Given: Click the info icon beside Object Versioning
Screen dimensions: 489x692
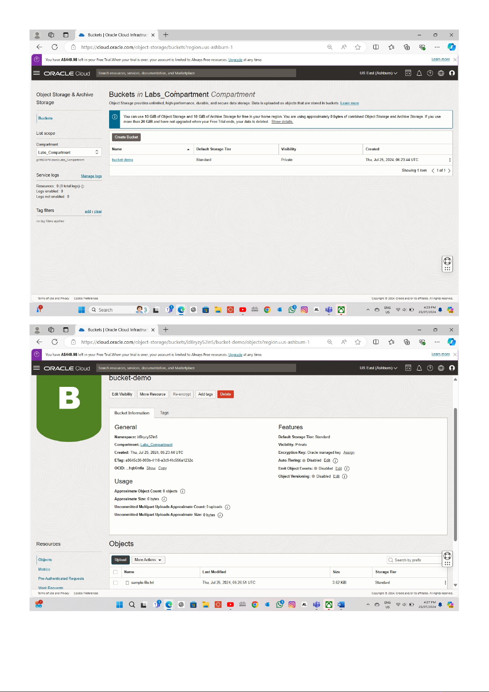Looking at the screenshot, I should [345, 477].
